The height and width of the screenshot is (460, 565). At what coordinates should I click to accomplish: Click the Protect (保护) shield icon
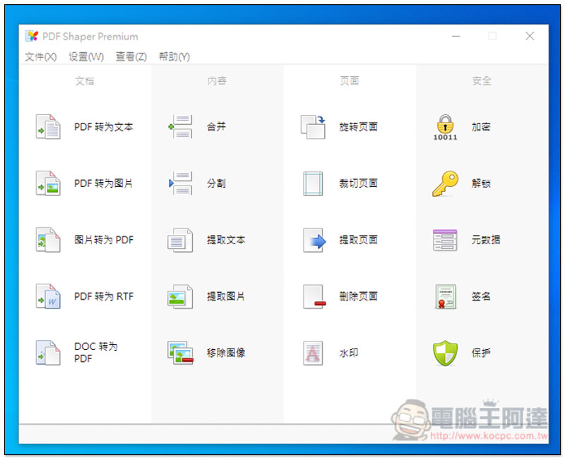coord(446,353)
